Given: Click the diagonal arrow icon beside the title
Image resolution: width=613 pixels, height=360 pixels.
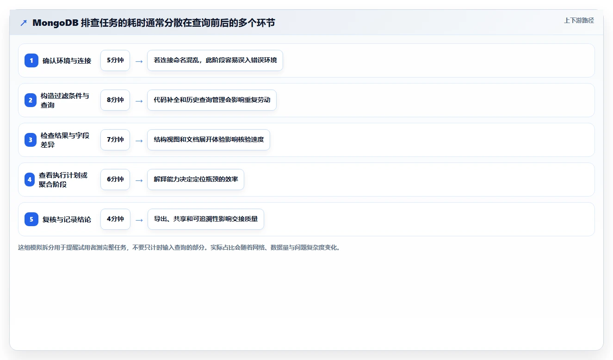Looking at the screenshot, I should point(24,23).
